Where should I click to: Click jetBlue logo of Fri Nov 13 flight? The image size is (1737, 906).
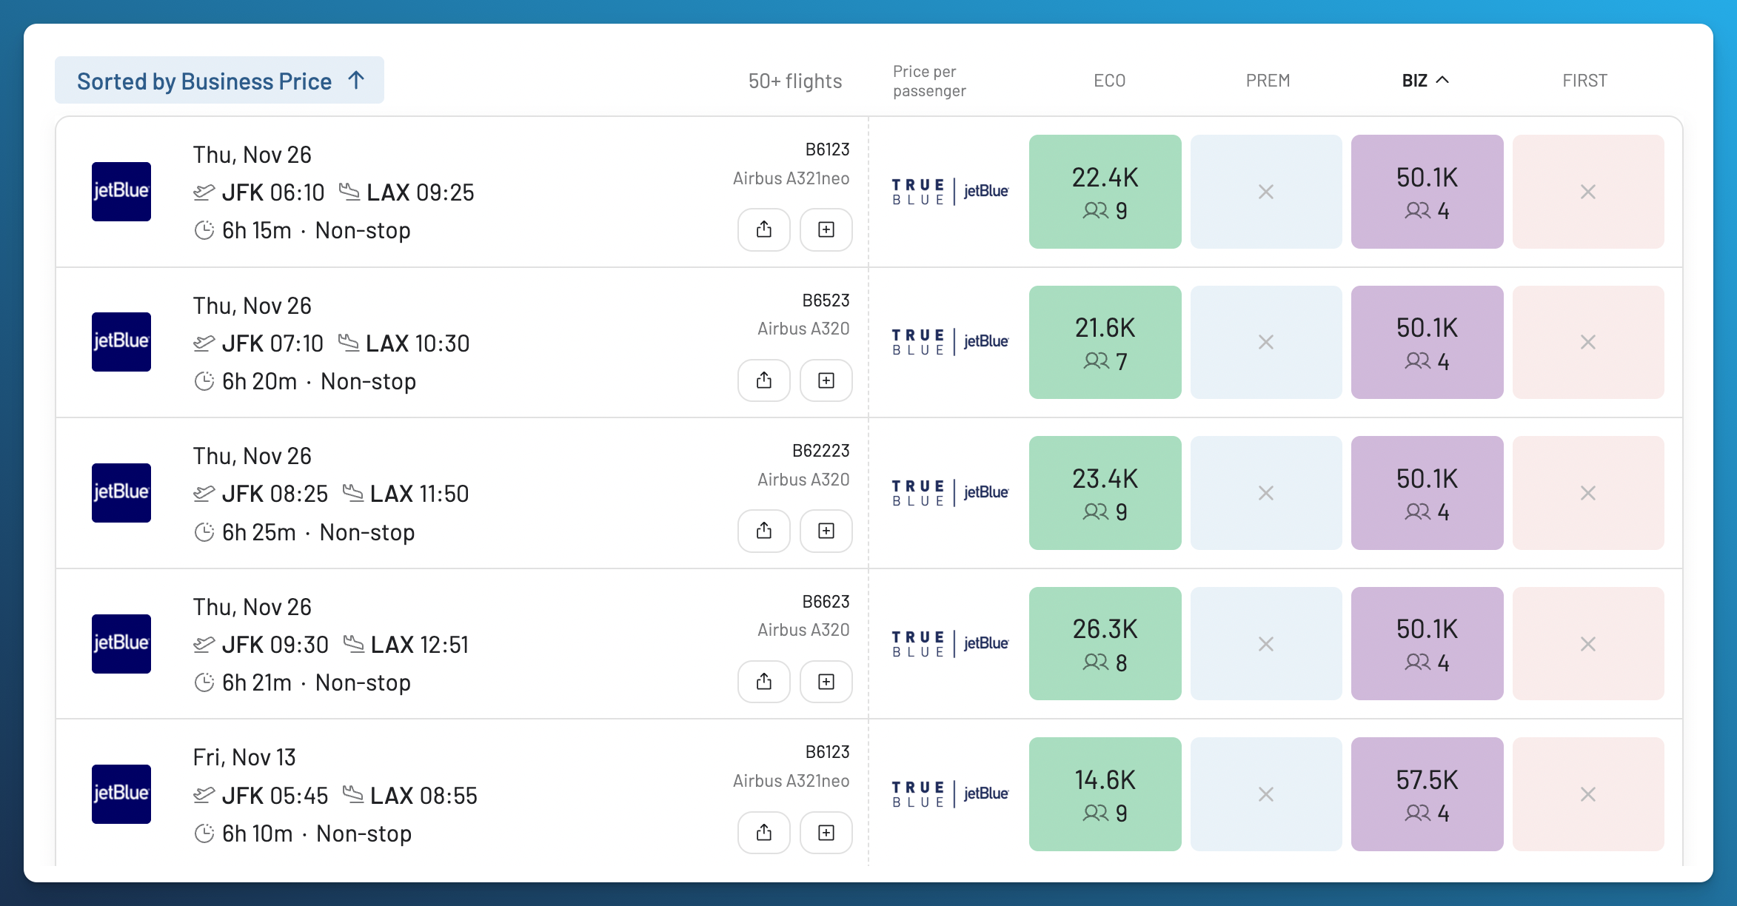click(x=121, y=794)
